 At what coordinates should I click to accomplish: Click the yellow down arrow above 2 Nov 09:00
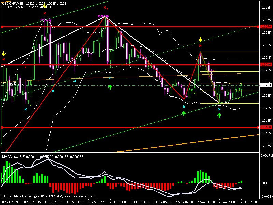pyautogui.click(x=201, y=40)
